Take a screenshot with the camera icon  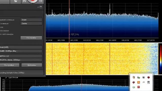(x=24, y=1)
